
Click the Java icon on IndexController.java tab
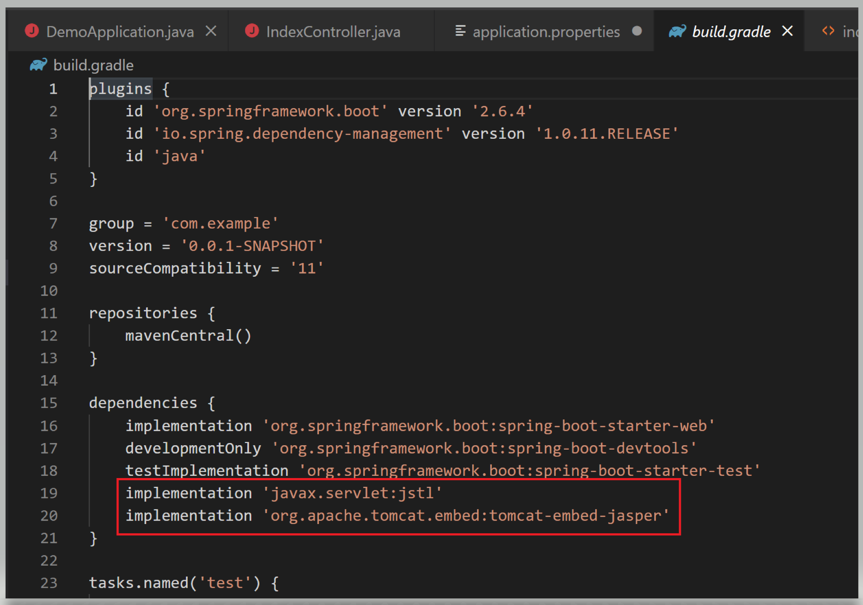252,31
